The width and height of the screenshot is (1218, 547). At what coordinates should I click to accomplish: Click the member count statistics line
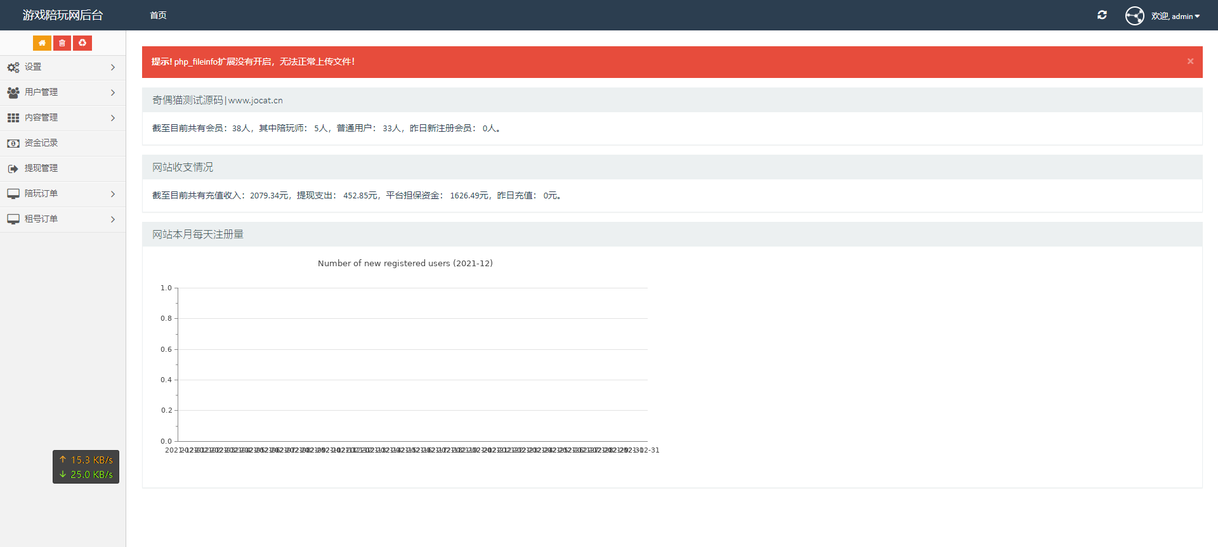tap(327, 129)
